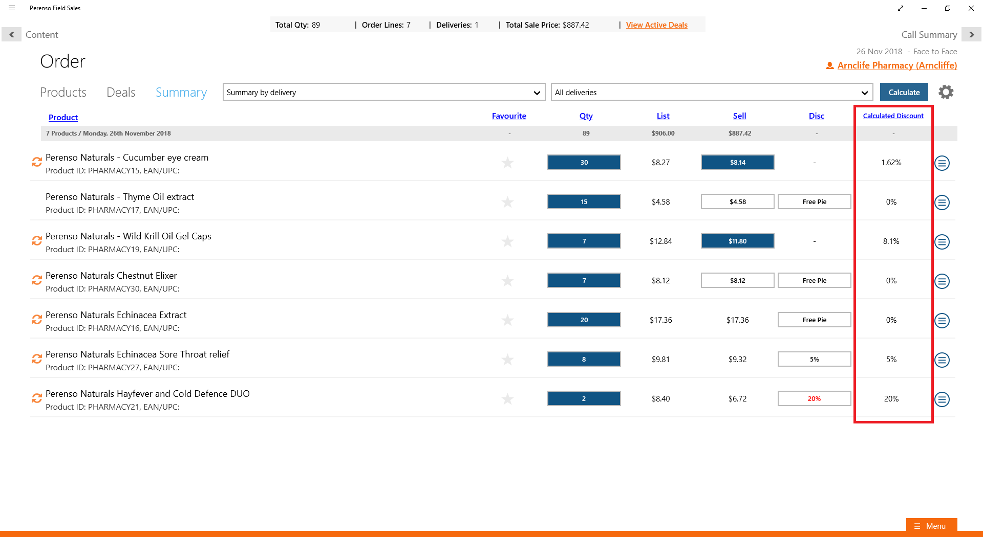Screen dimensions: 983x537
Task: Sort by the Disc column header
Action: [x=816, y=116]
